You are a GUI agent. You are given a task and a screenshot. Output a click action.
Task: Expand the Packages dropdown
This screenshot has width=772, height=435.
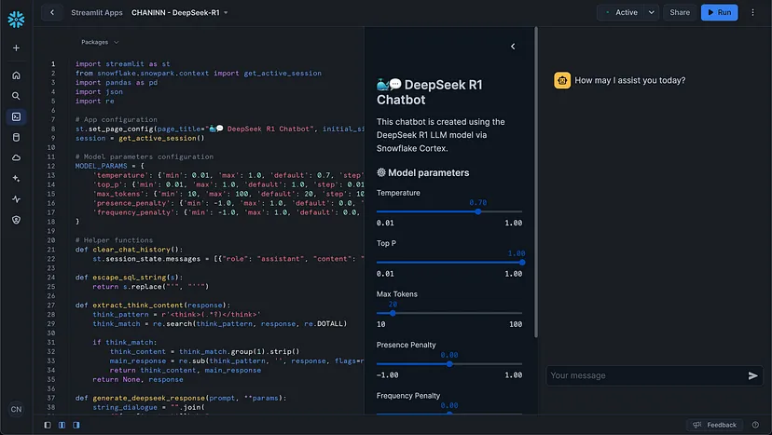100,42
